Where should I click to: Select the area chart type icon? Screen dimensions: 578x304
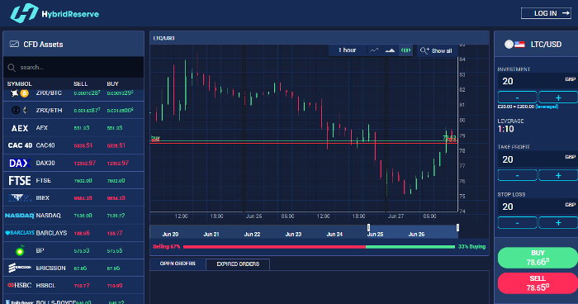click(x=390, y=50)
